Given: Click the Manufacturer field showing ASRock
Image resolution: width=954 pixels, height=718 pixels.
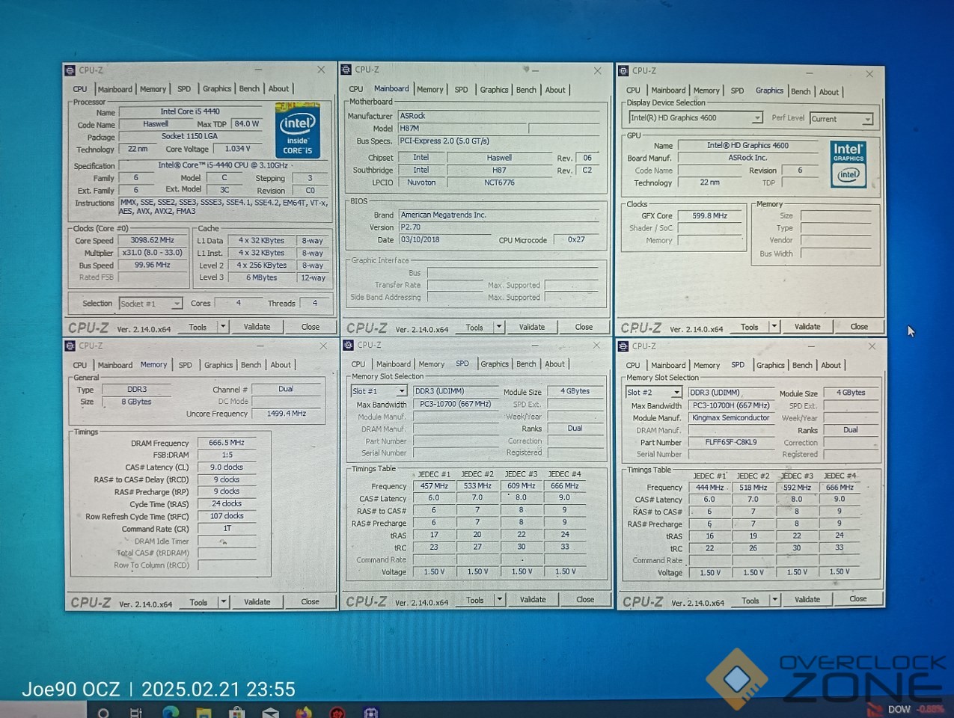Looking at the screenshot, I should pos(499,116).
